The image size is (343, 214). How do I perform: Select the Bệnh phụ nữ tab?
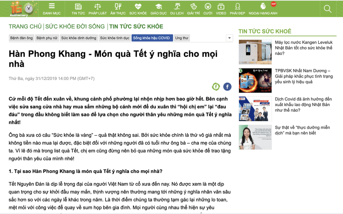tap(47, 38)
